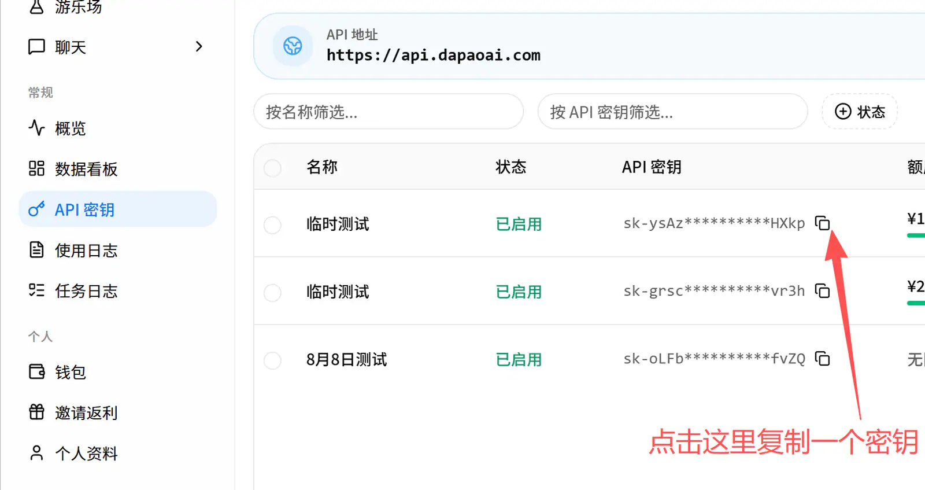
Task: Click the gift icon for 邀请返利
Action: click(36, 412)
